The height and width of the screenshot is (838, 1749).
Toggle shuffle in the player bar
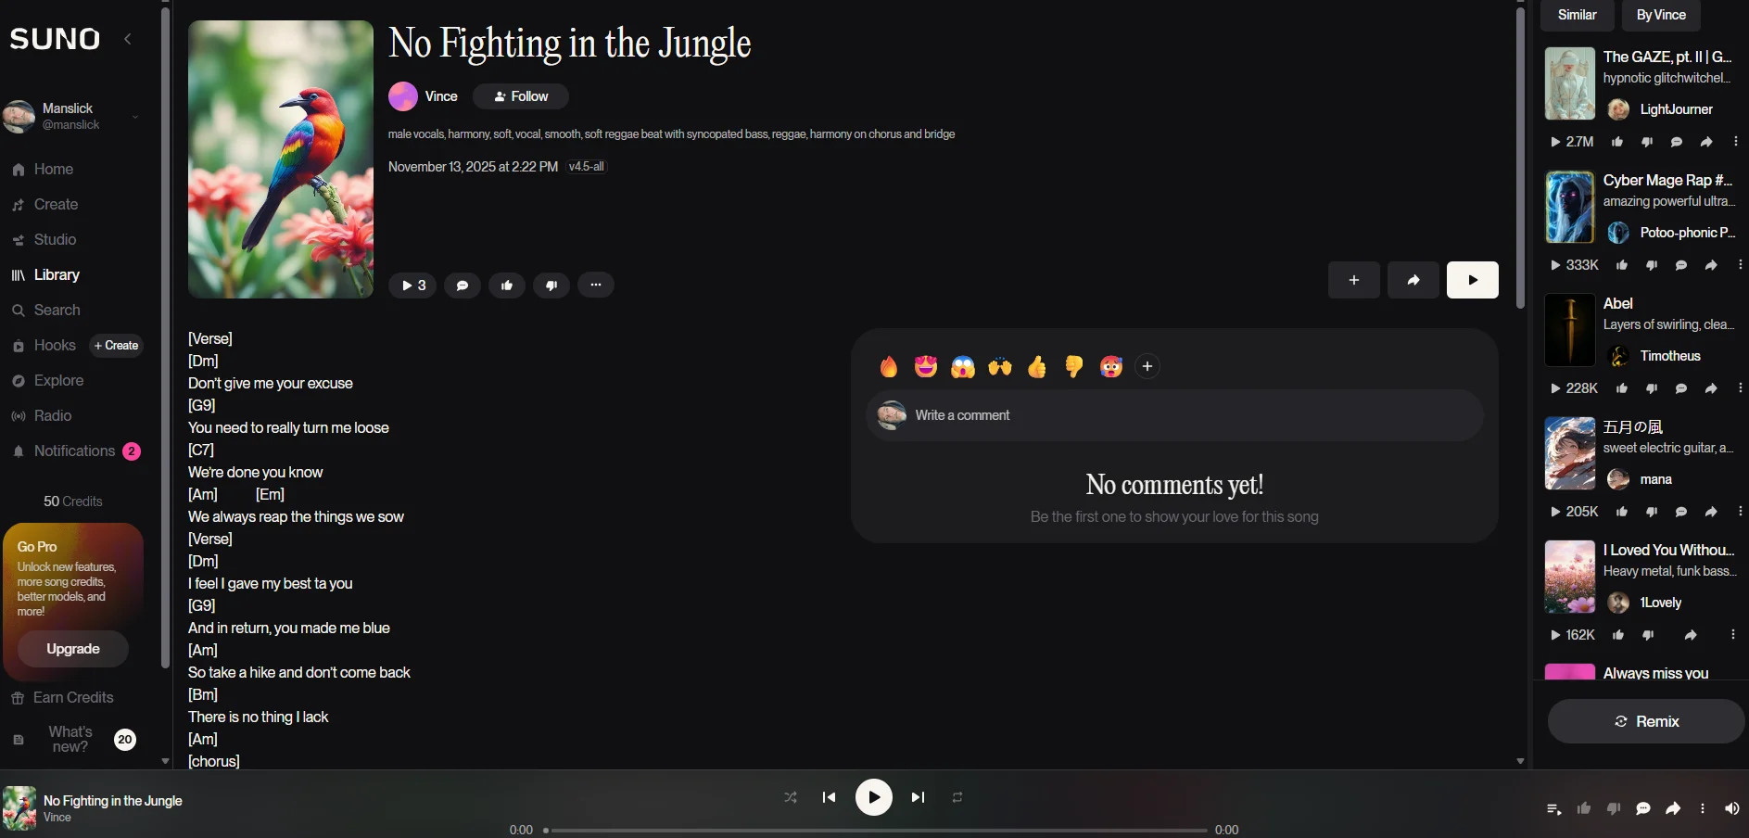click(x=791, y=797)
